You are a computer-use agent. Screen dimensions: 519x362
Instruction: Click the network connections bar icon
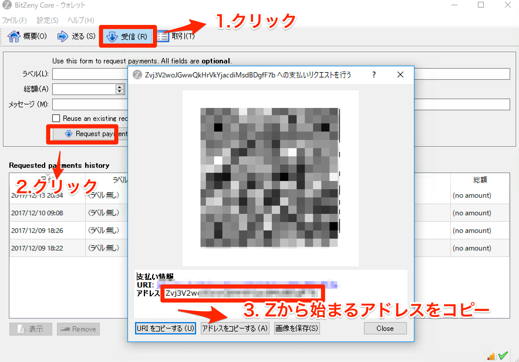tap(491, 356)
